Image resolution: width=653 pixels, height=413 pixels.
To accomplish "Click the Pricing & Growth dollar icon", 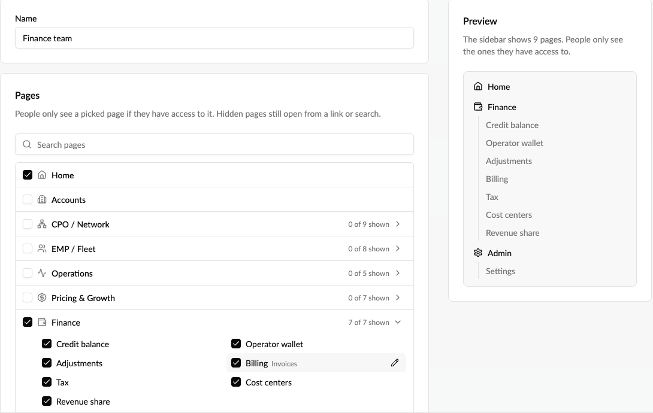I will pyautogui.click(x=42, y=297).
